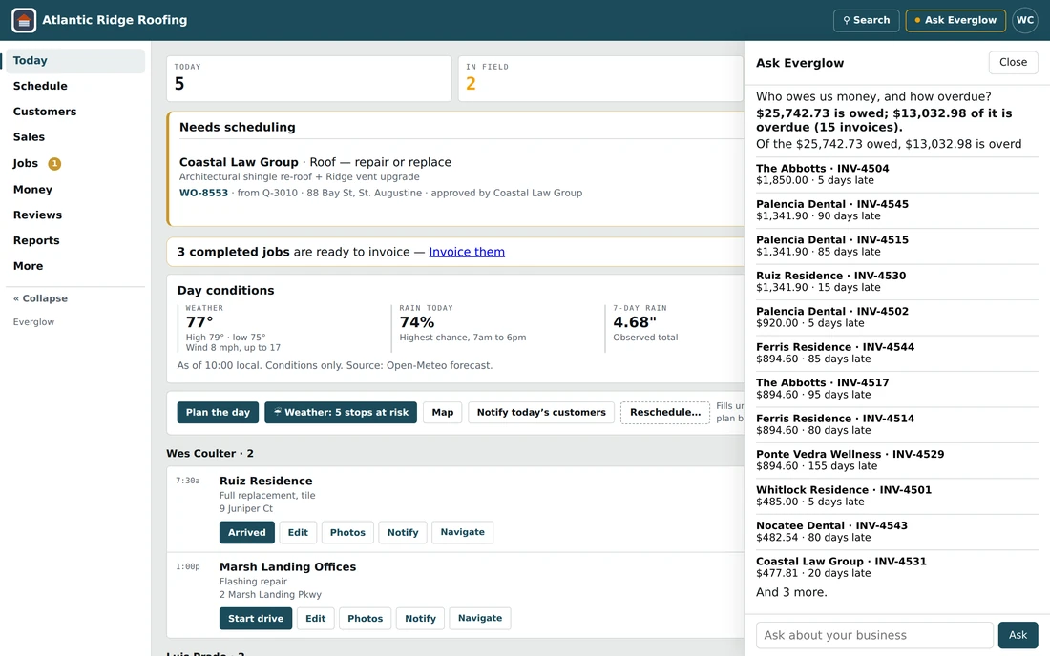Toggle the Ask Everglow assistant panel
Image resolution: width=1050 pixels, height=656 pixels.
coord(955,20)
